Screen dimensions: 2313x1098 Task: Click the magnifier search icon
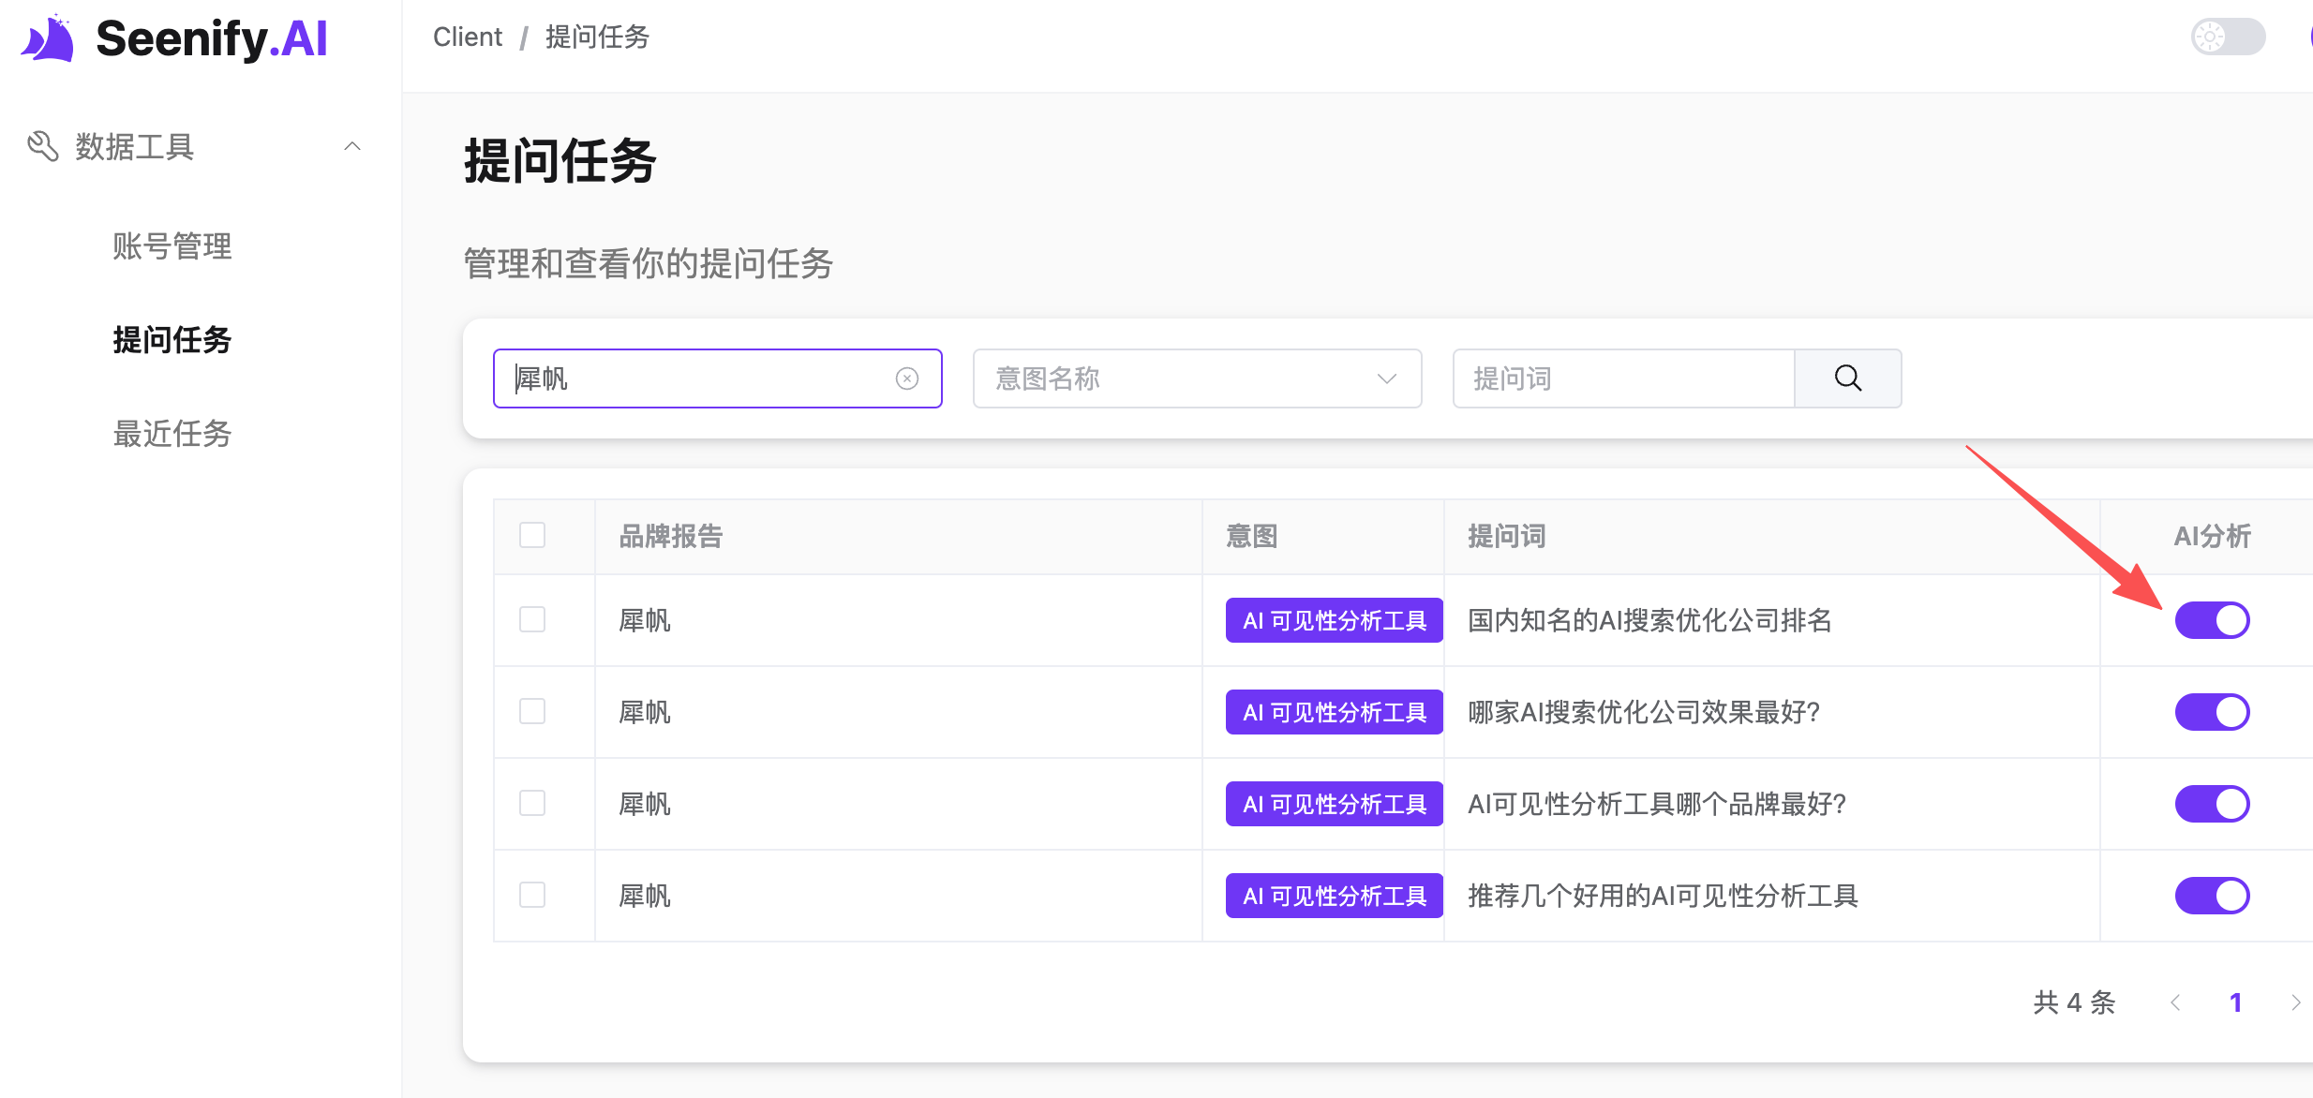pyautogui.click(x=1846, y=378)
